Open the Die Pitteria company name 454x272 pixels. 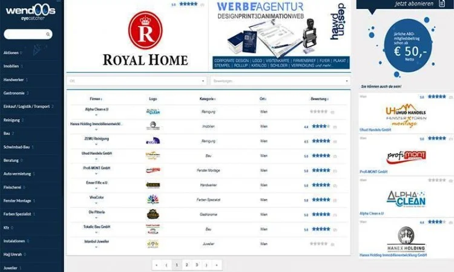[96, 212]
